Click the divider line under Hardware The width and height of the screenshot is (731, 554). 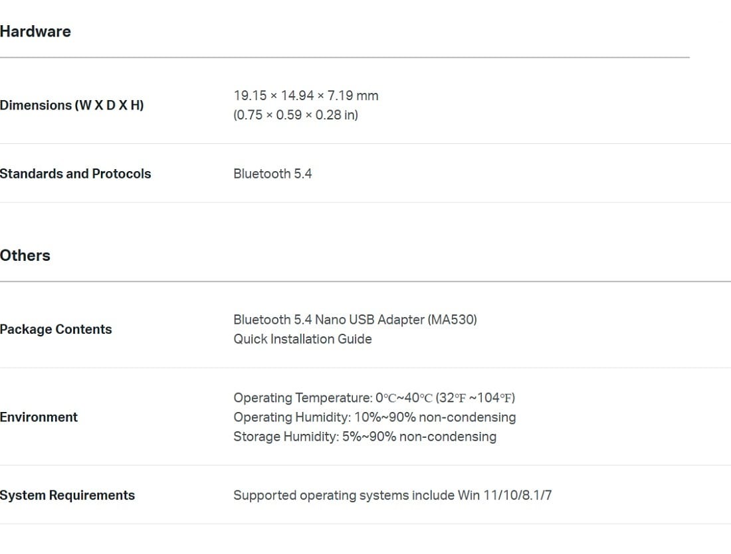tap(345, 58)
